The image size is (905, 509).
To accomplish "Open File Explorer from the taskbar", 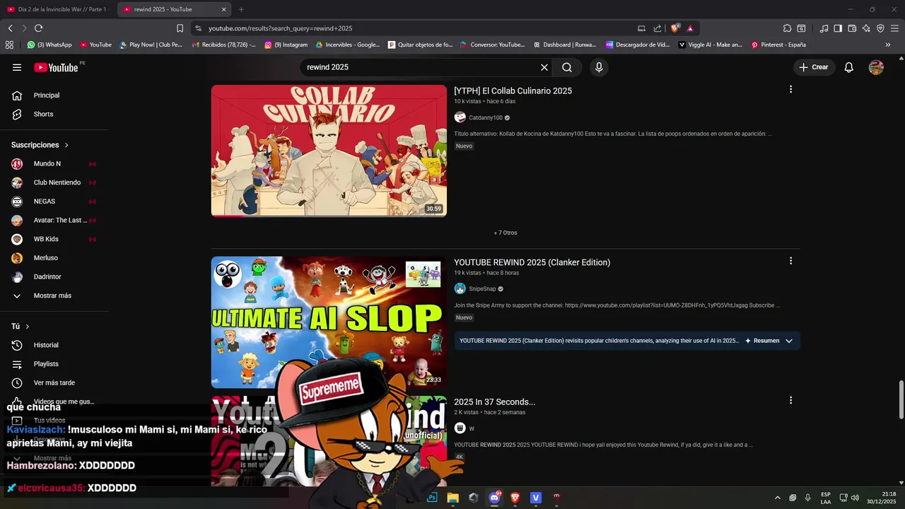I will [453, 498].
